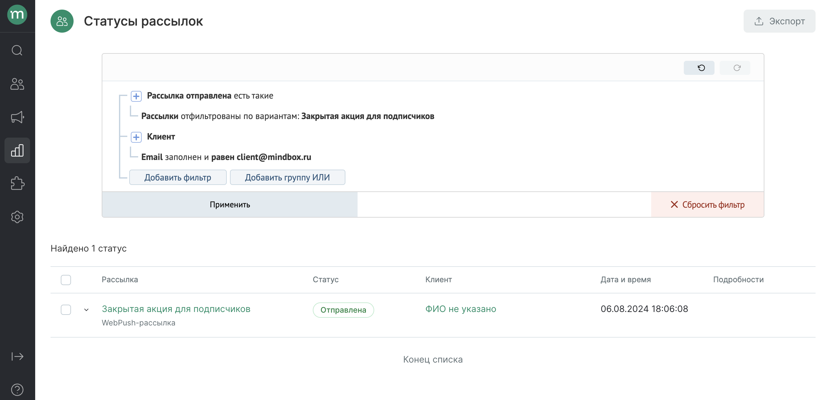Click the 'Статус' column header
The width and height of the screenshot is (829, 400).
point(325,280)
